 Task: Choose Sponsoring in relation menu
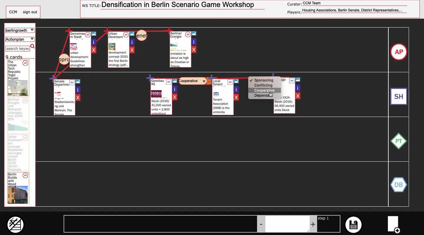(264, 80)
